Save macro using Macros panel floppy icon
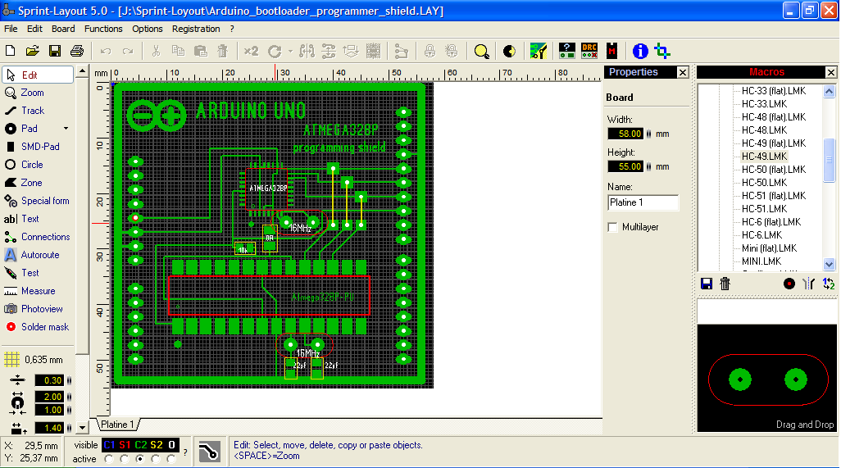841x468 pixels. click(707, 284)
